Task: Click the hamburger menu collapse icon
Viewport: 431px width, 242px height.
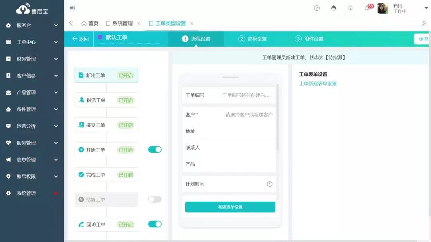Action: (72, 8)
